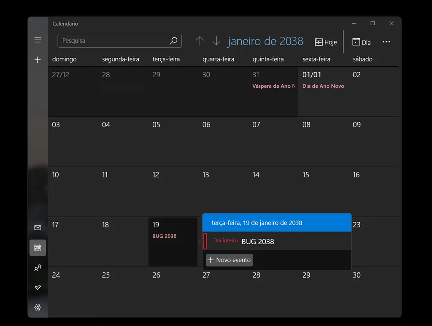Click the Novo evento button
The height and width of the screenshot is (326, 432).
click(x=229, y=260)
